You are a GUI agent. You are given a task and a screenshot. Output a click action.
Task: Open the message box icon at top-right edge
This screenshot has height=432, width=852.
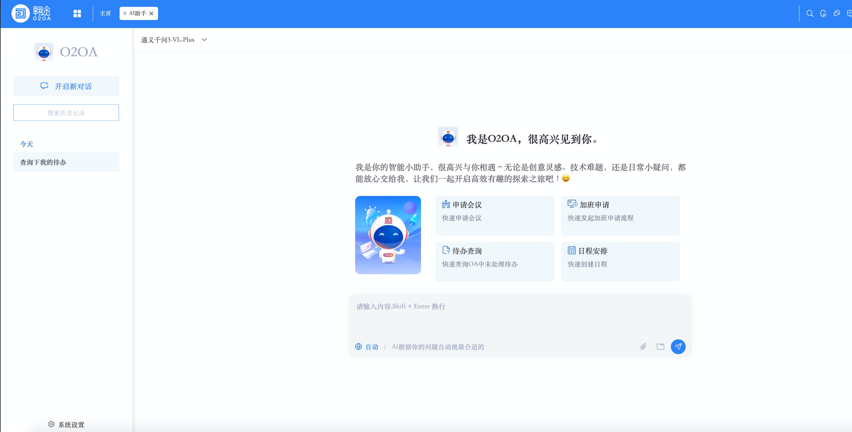pyautogui.click(x=849, y=14)
